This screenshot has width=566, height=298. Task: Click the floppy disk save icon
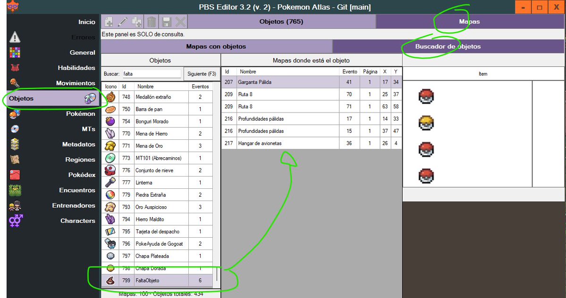click(x=167, y=22)
